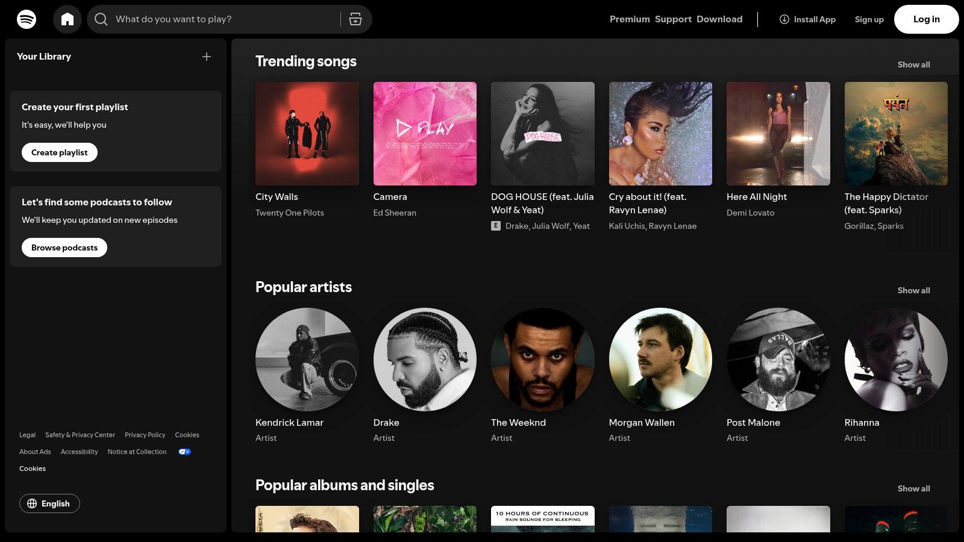Click the Legal footer link

coord(27,435)
